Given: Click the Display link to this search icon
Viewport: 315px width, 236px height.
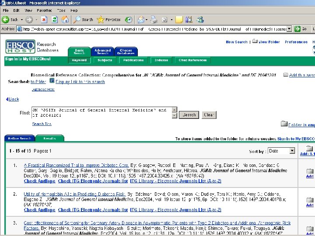Looking at the screenshot, I should [52, 81].
